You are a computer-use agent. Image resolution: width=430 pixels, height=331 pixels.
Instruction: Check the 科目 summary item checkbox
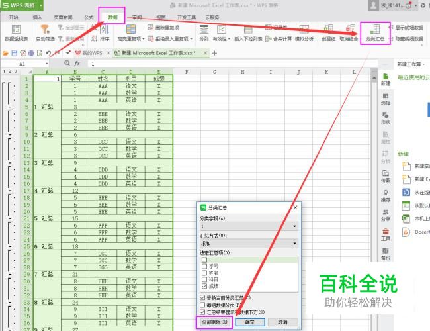pyautogui.click(x=204, y=279)
